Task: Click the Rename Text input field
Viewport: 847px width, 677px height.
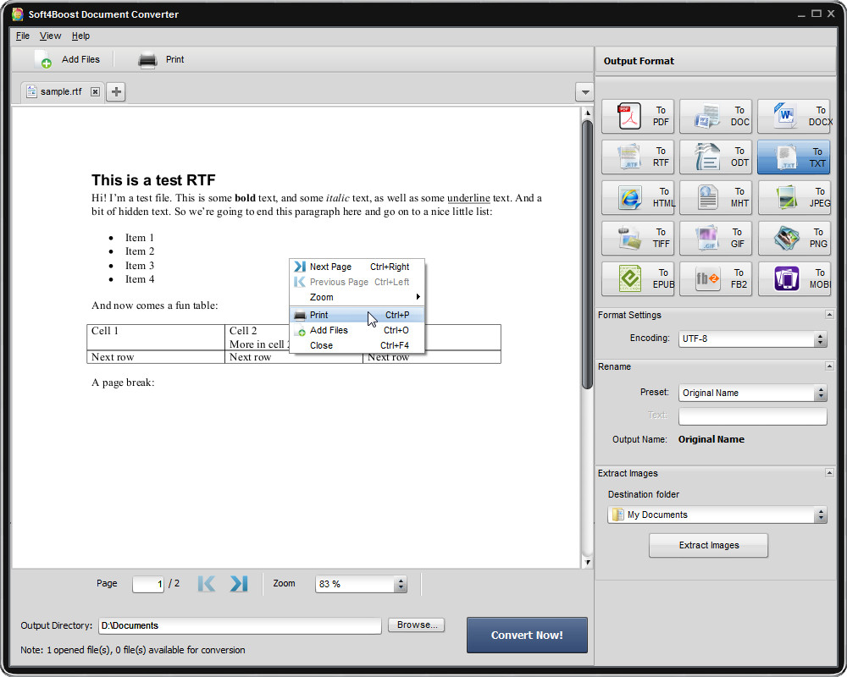Action: point(752,416)
